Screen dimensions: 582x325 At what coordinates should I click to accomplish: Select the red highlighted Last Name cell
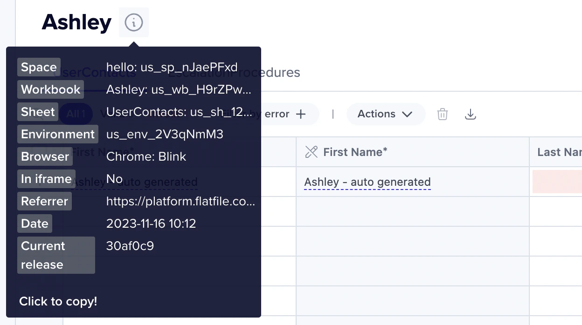(557, 182)
